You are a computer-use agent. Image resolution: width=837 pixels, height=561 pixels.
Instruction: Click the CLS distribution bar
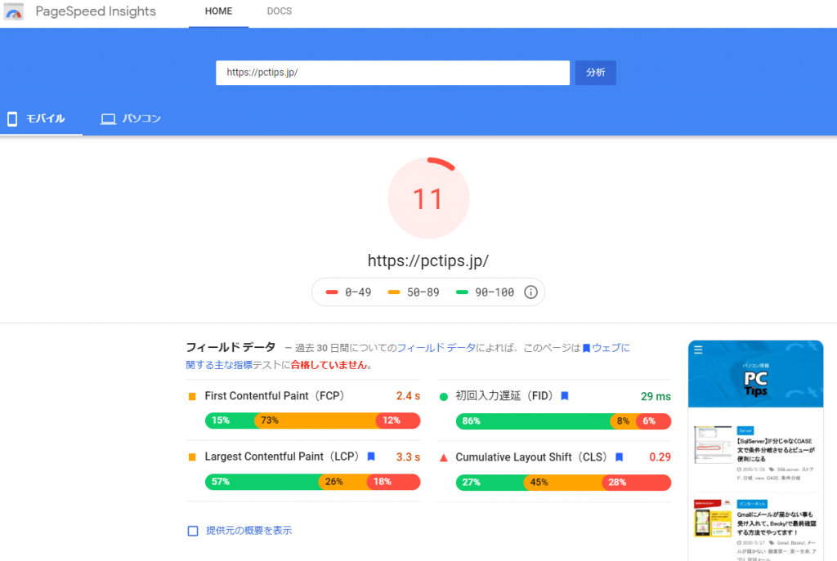point(563,482)
